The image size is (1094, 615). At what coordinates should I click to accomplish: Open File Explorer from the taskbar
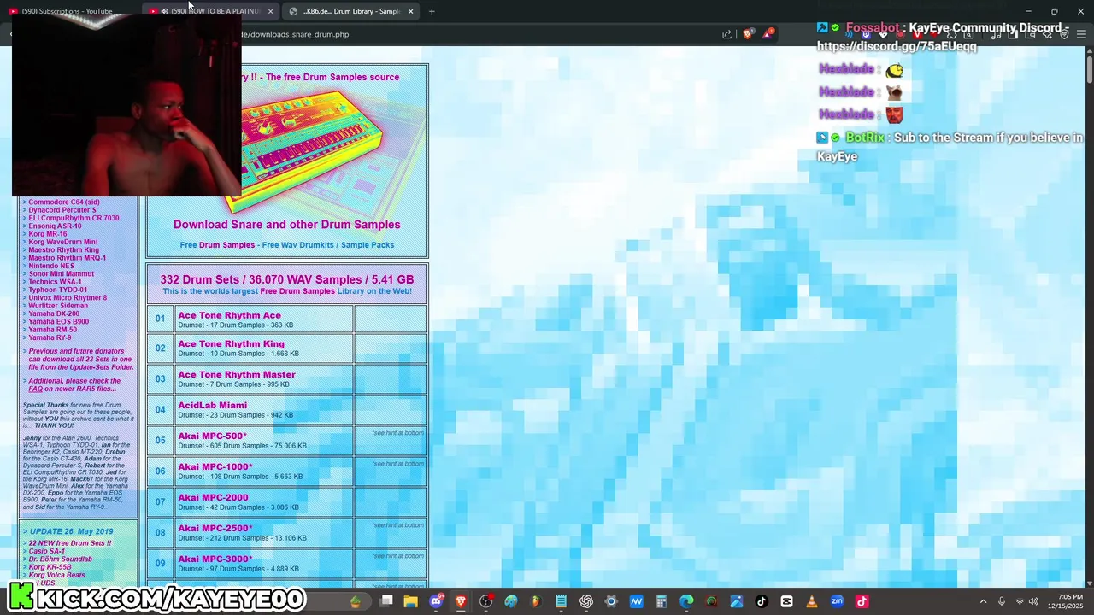coord(411,601)
